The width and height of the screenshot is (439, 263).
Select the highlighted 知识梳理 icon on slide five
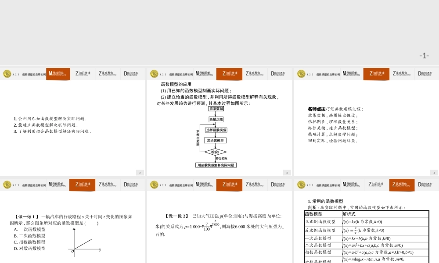click(229, 184)
